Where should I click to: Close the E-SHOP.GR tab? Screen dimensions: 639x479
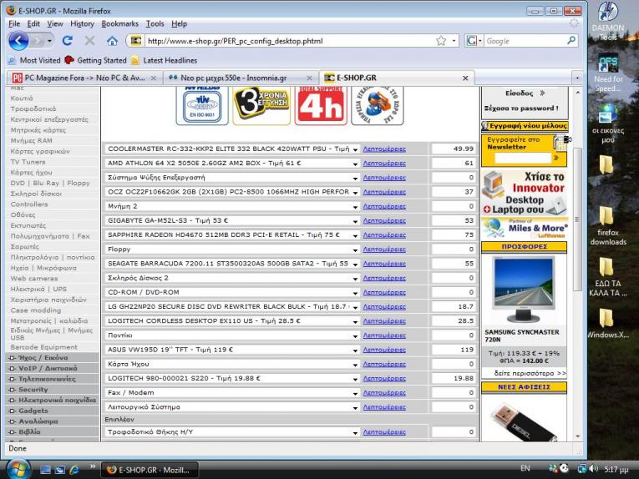click(465, 78)
